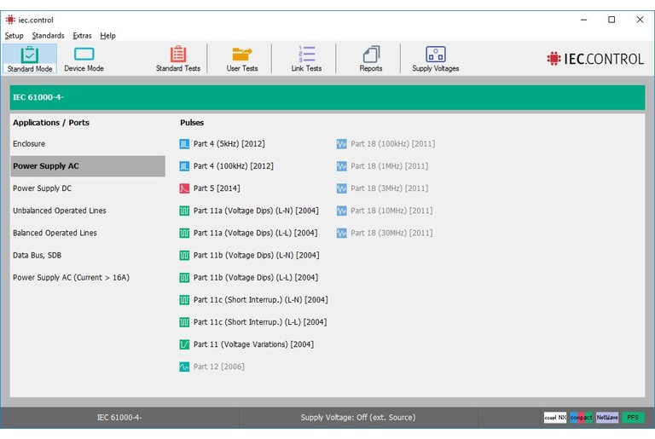This screenshot has width=655, height=439.
Task: Open Part 11c (Short Interrup.) (L-L) [2004]
Action: [x=260, y=322]
